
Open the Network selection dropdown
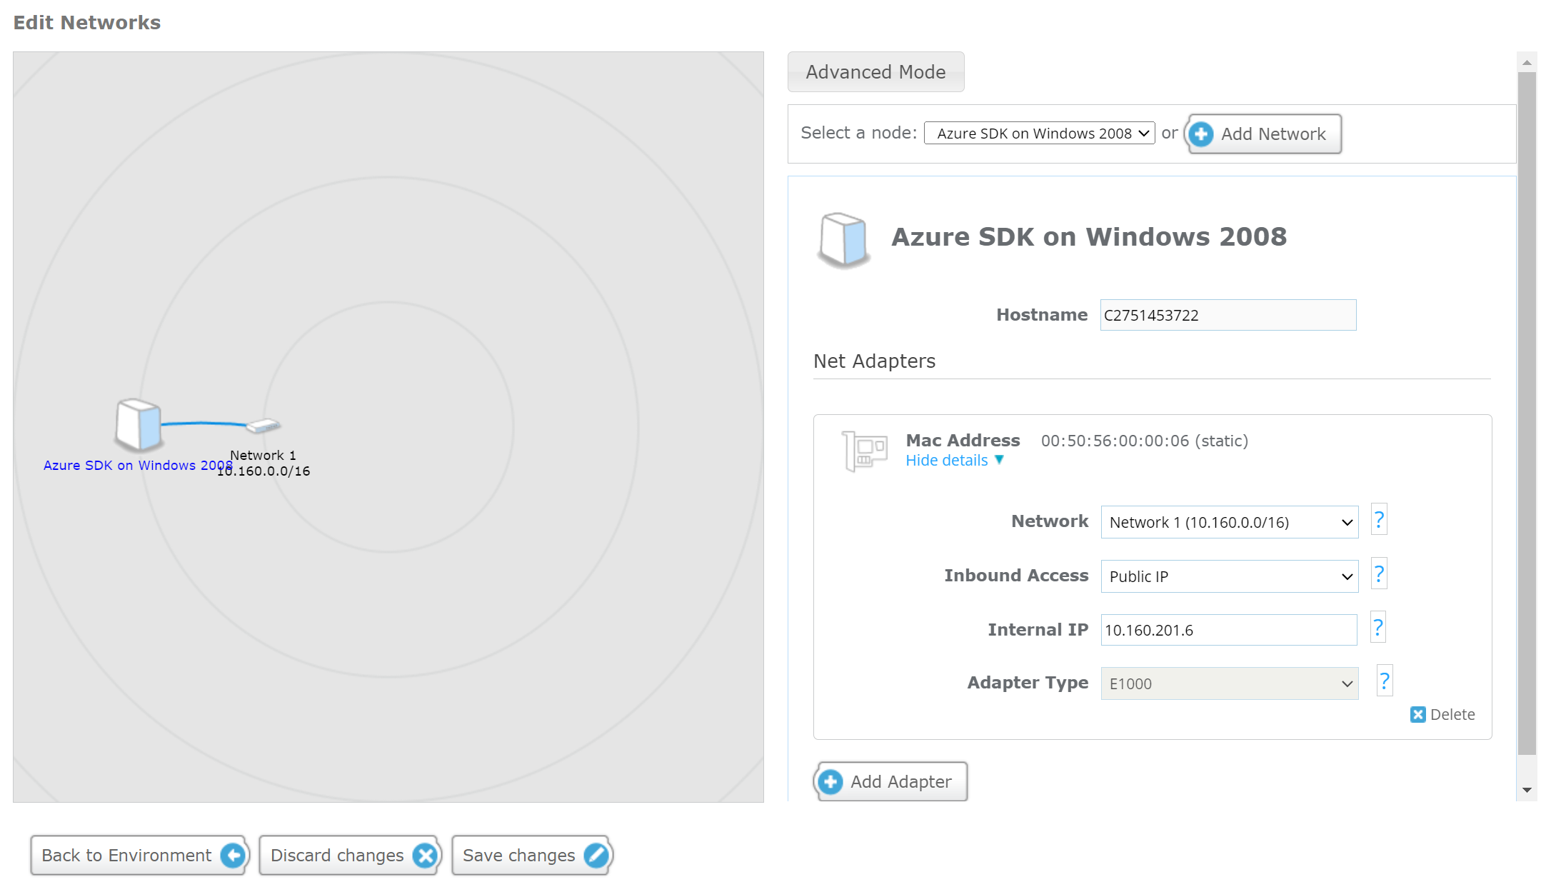(1228, 522)
